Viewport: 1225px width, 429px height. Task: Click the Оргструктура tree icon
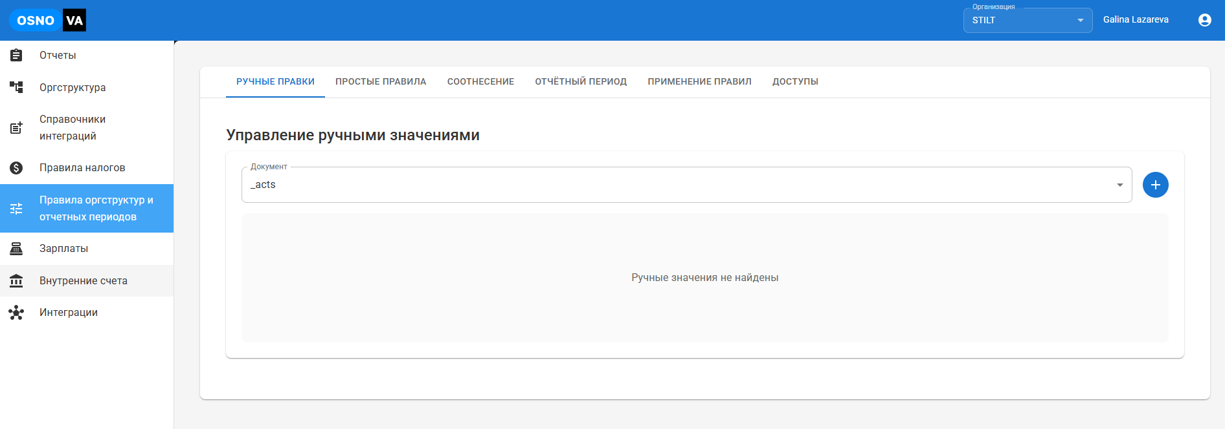point(16,87)
